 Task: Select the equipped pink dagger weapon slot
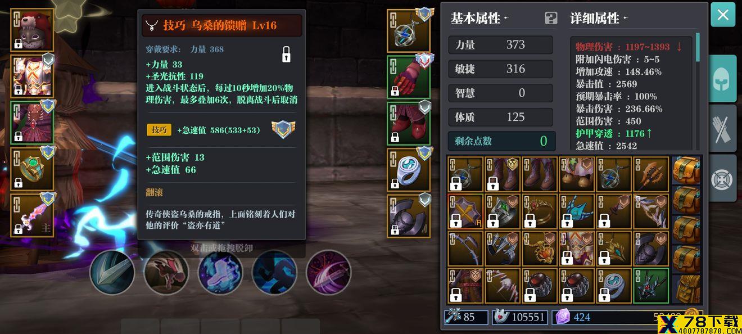[32, 215]
